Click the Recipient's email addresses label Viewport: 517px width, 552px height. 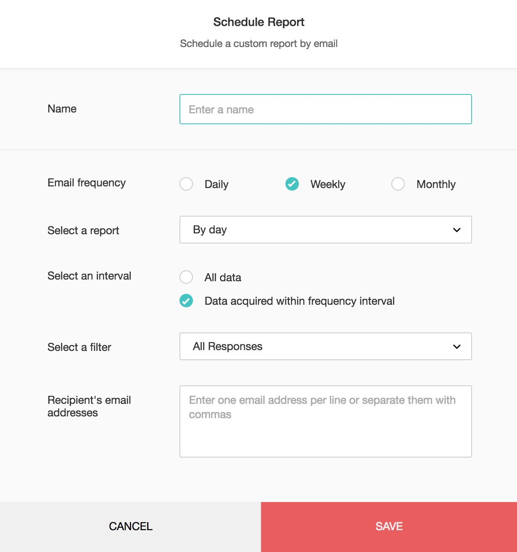[x=89, y=406]
